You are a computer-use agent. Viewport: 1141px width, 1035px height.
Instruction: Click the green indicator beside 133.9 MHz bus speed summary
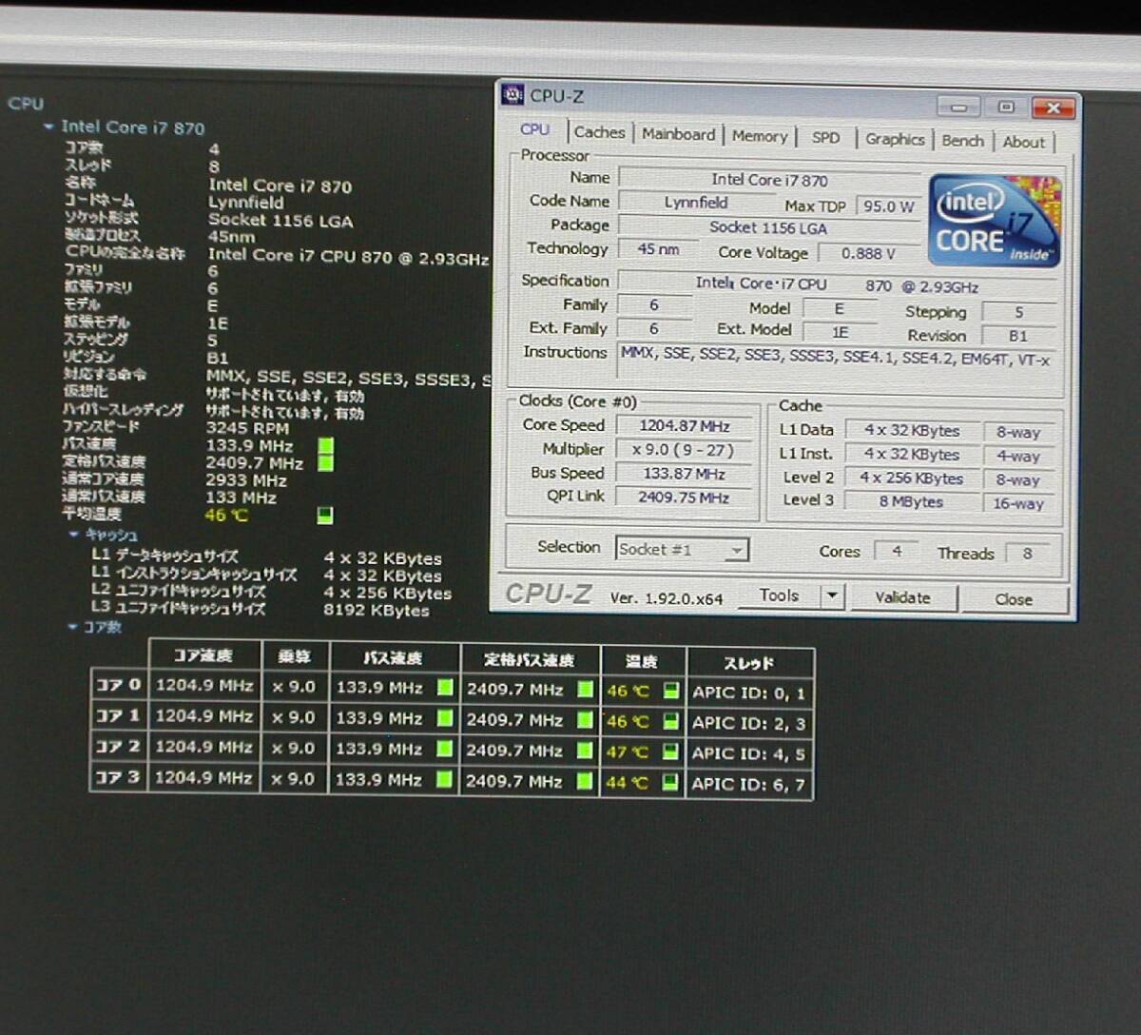[x=325, y=445]
